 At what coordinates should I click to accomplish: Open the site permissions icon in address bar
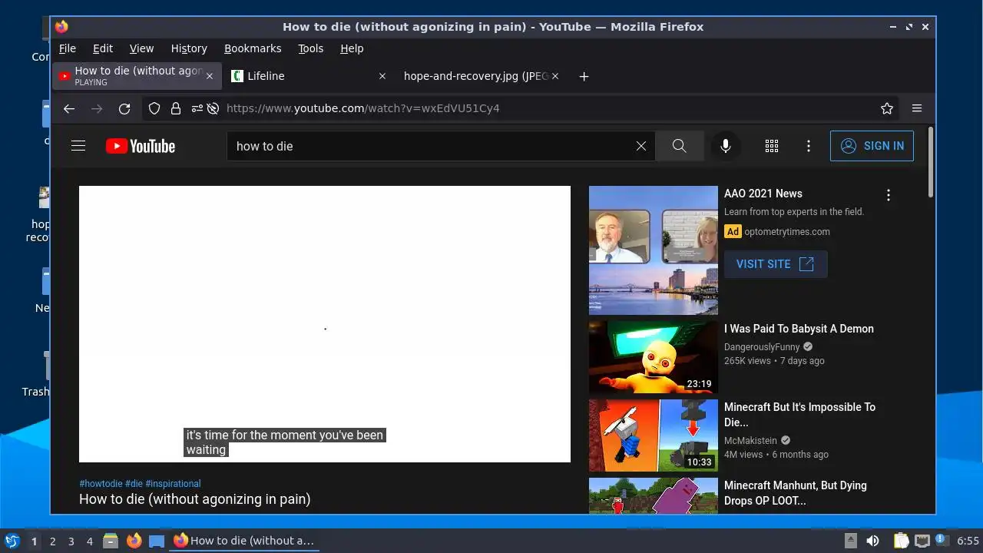[x=197, y=108]
